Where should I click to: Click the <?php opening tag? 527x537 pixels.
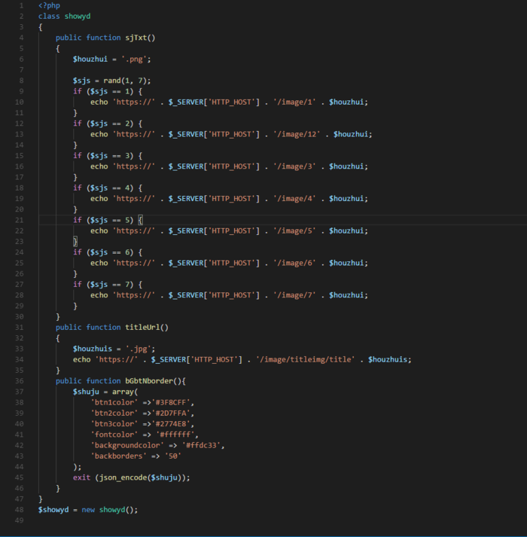(x=49, y=5)
